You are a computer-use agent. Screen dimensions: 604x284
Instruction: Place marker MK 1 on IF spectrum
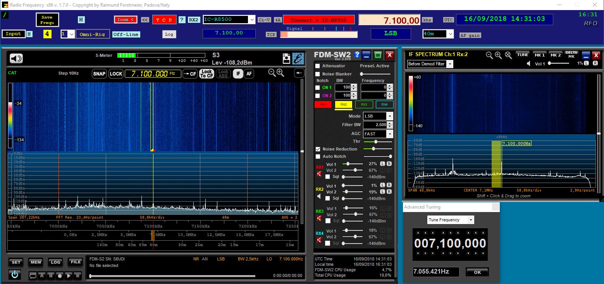coord(540,55)
